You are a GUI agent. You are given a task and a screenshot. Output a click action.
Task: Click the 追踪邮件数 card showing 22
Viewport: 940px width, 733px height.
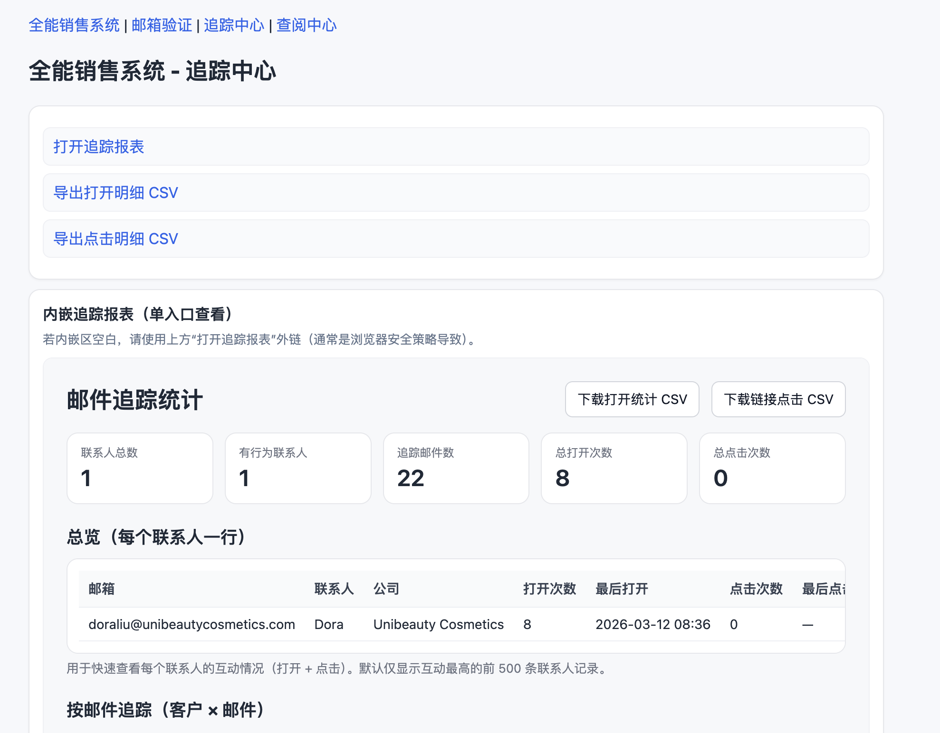[456, 468]
